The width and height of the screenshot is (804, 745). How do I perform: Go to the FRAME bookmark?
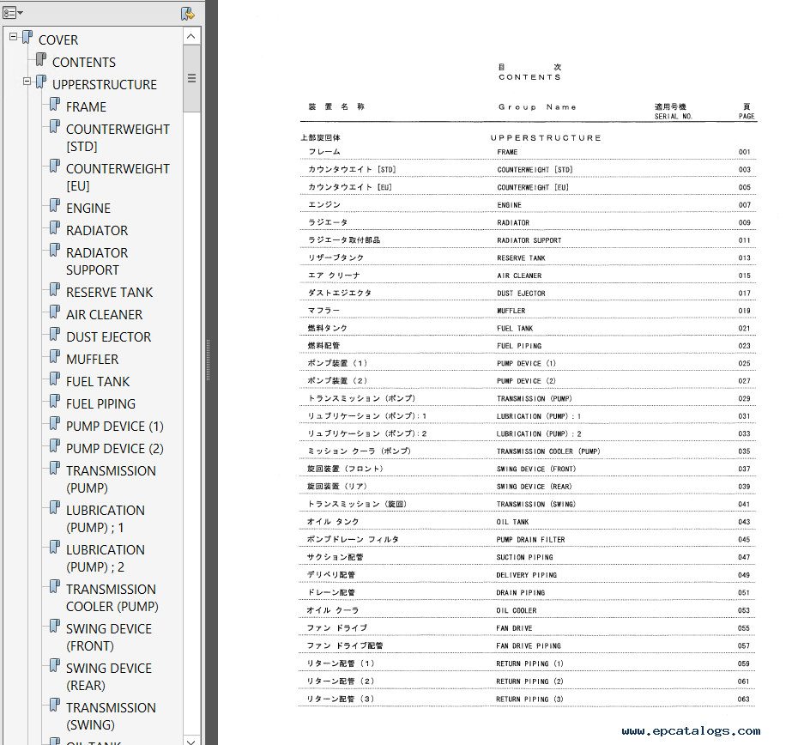(x=86, y=107)
